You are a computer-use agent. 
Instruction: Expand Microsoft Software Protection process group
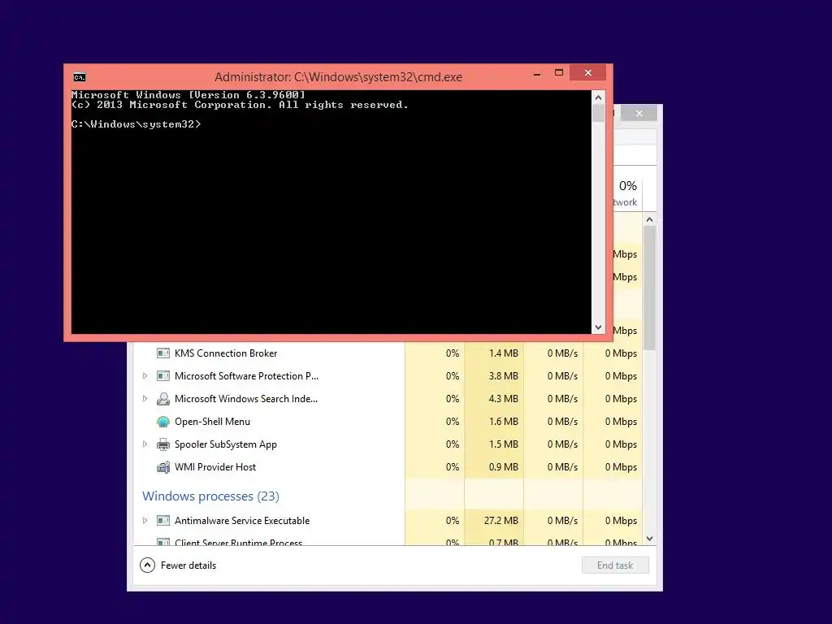[145, 376]
